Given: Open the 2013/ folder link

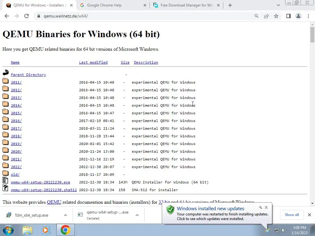Looking at the screenshot, I should (x=16, y=98).
